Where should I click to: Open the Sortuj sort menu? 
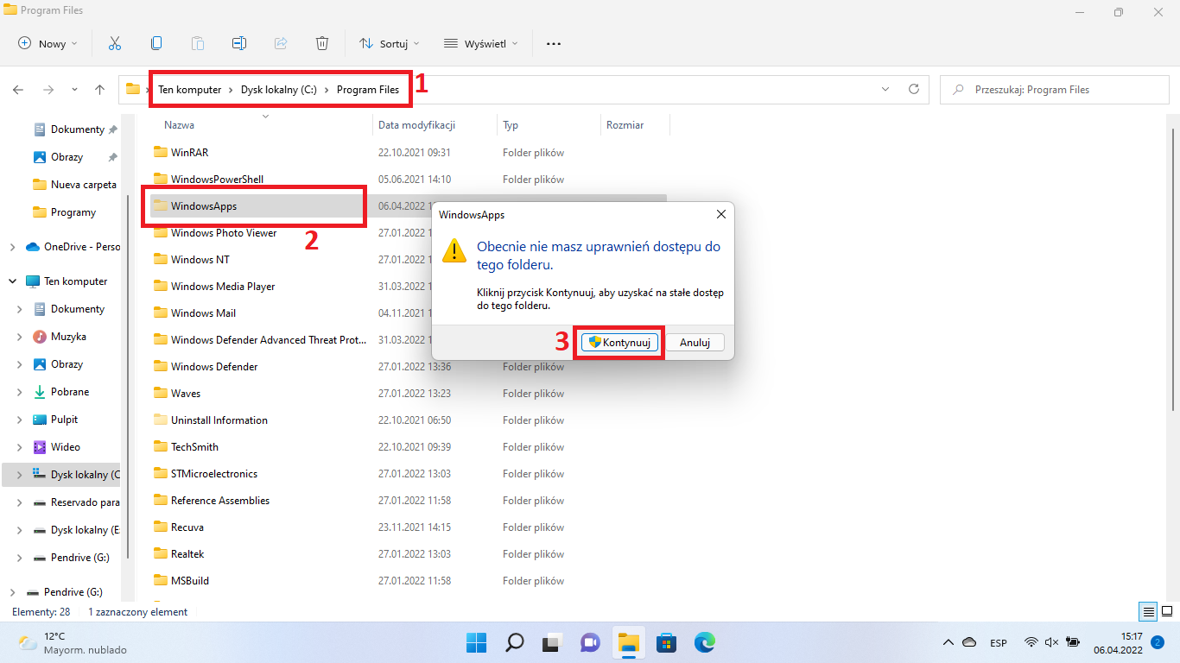389,43
